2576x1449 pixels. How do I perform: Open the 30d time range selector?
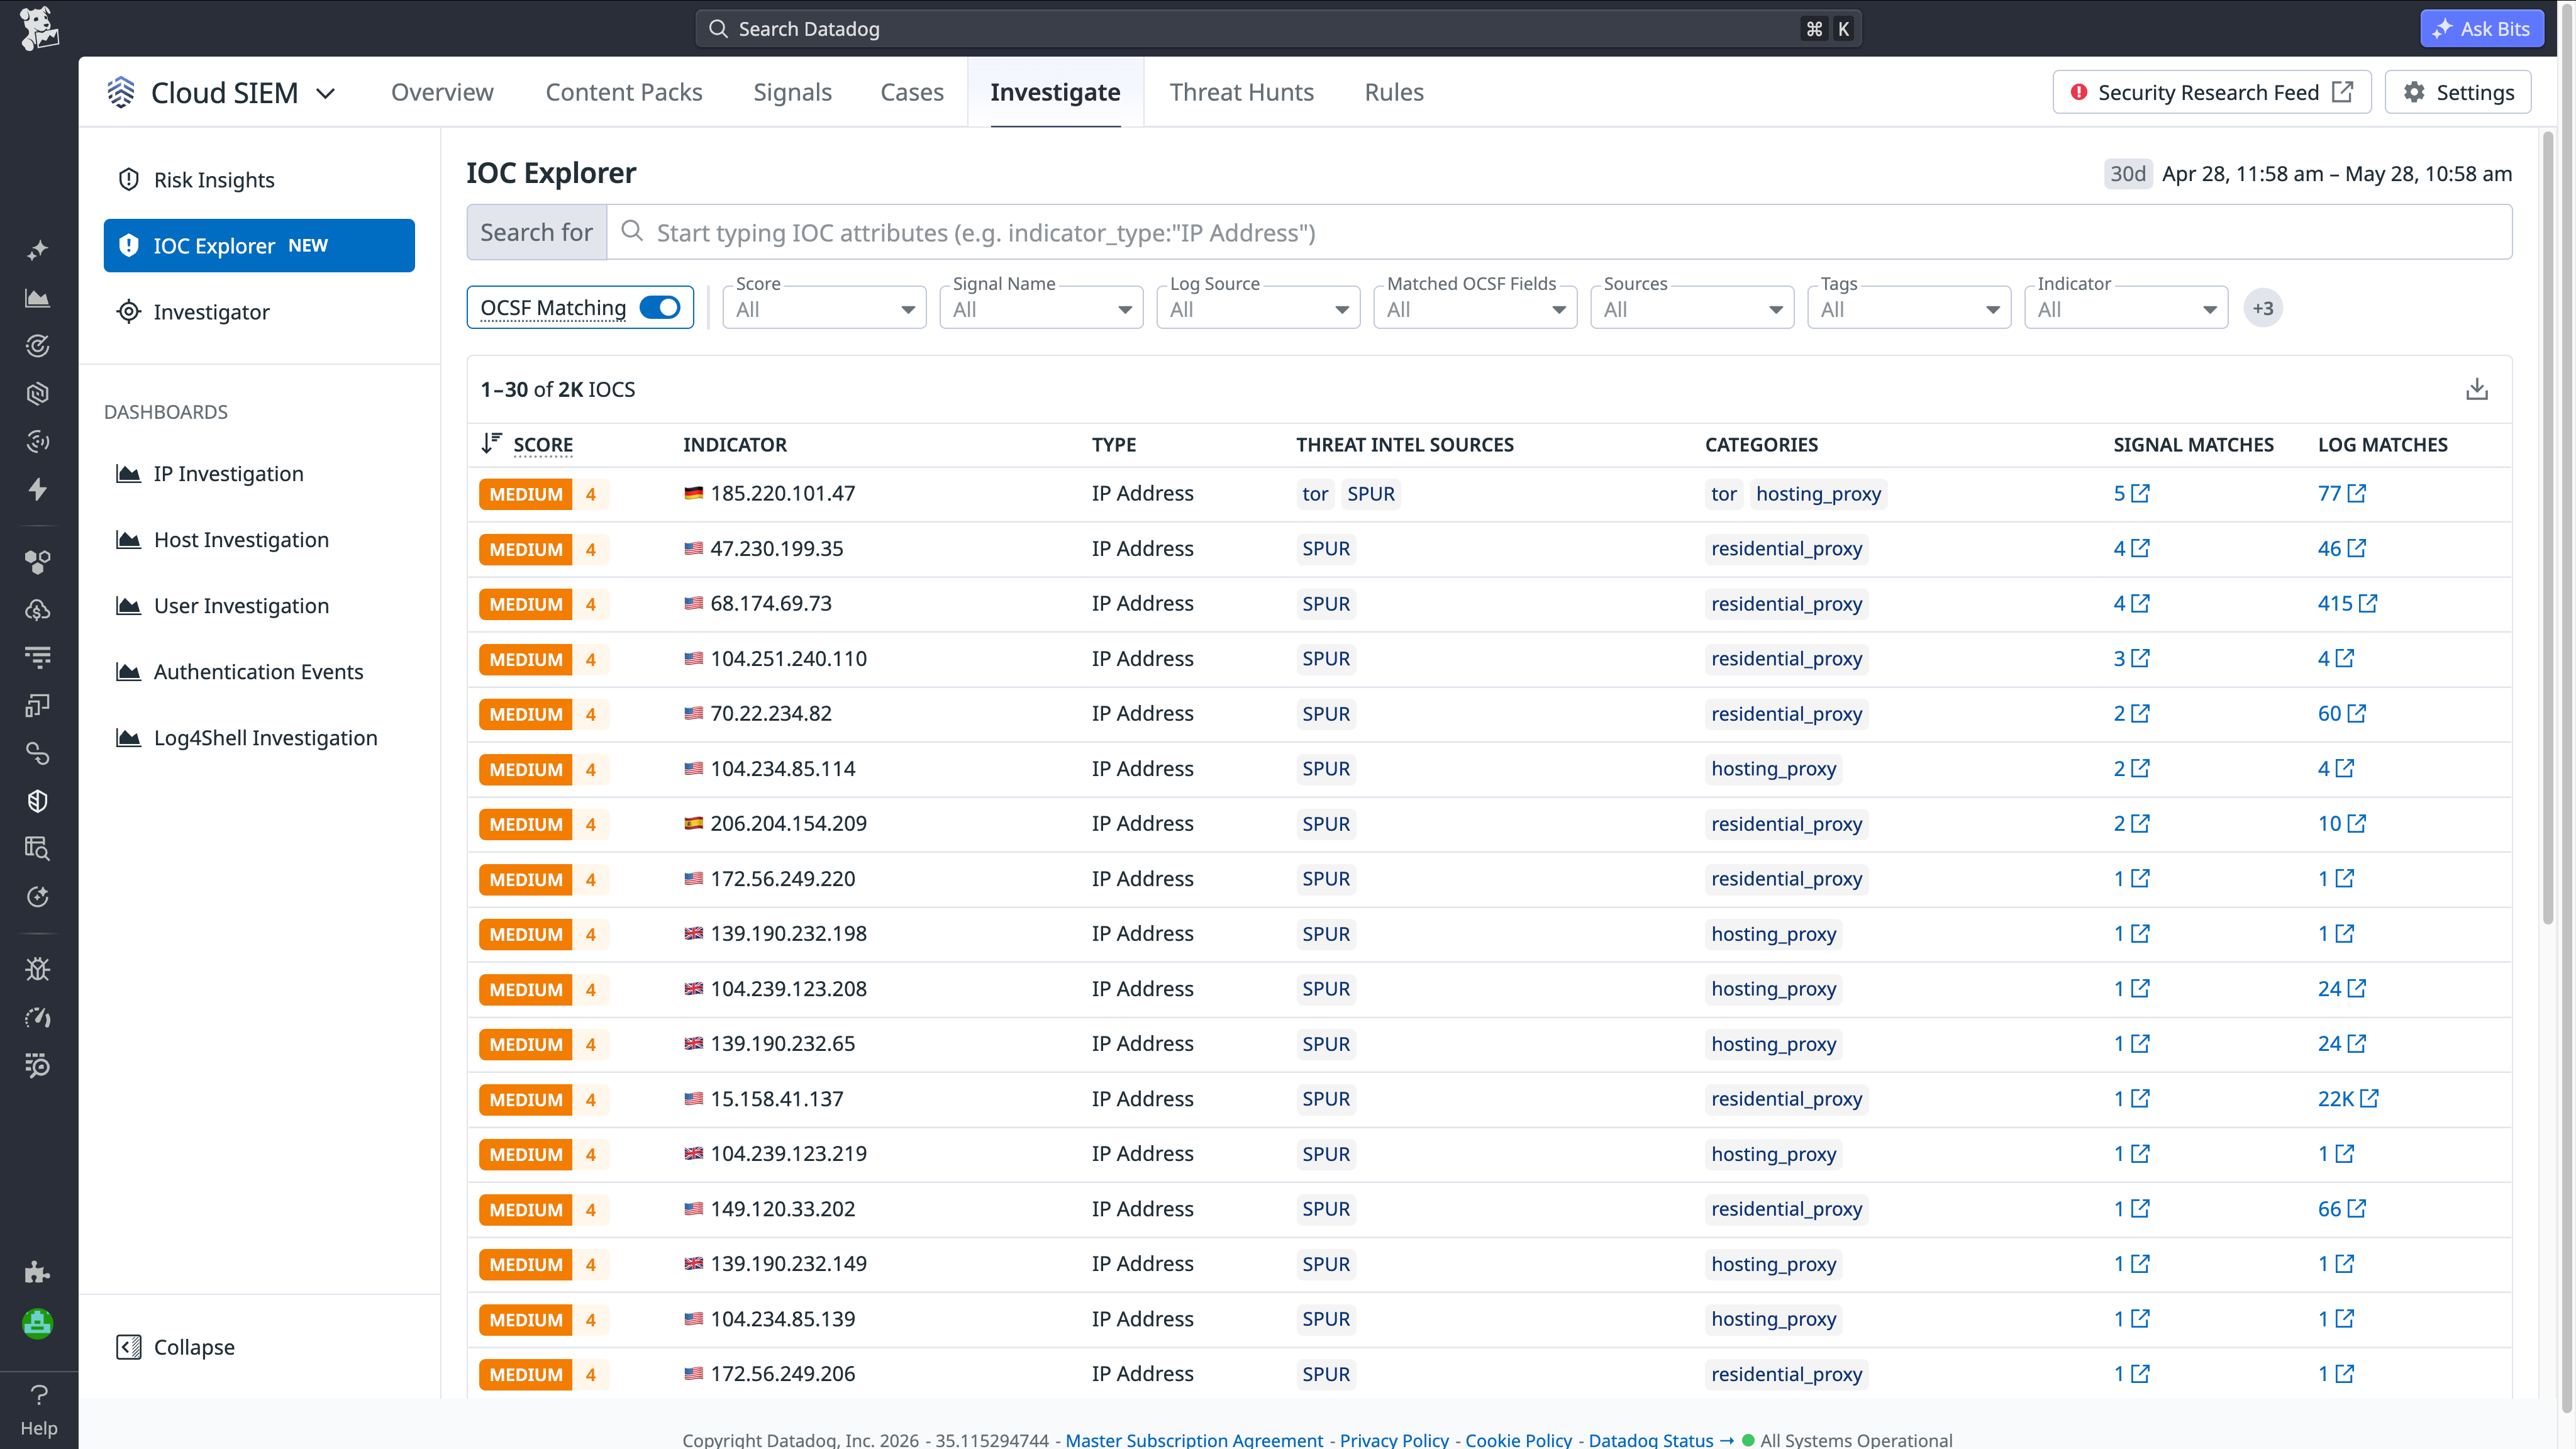tap(2129, 174)
